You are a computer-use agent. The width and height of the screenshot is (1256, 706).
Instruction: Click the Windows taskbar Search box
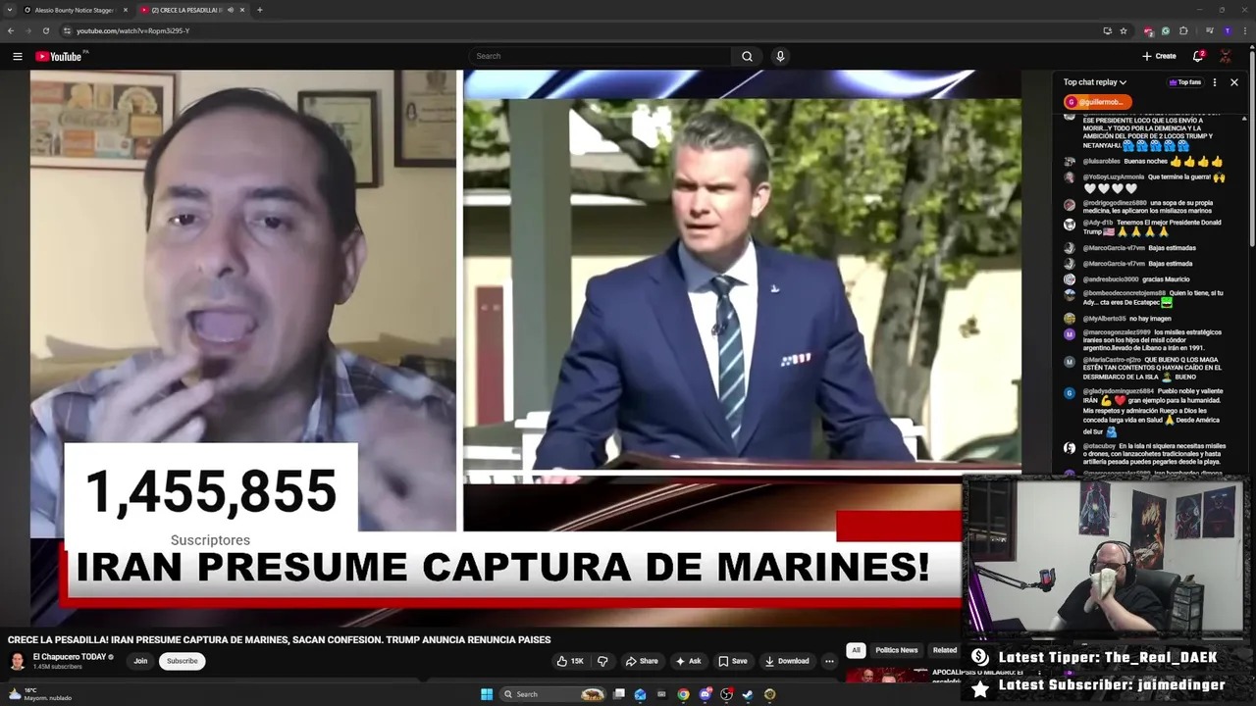[554, 694]
